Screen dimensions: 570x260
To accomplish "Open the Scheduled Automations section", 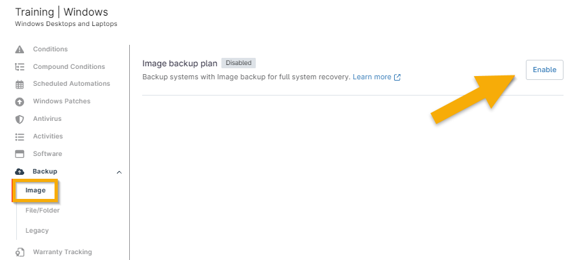I will pyautogui.click(x=71, y=84).
